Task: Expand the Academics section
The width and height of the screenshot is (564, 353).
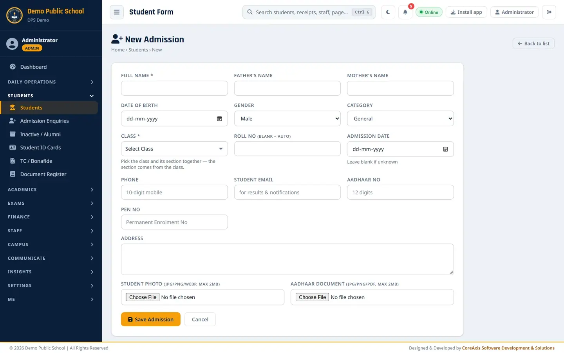Action: point(51,189)
